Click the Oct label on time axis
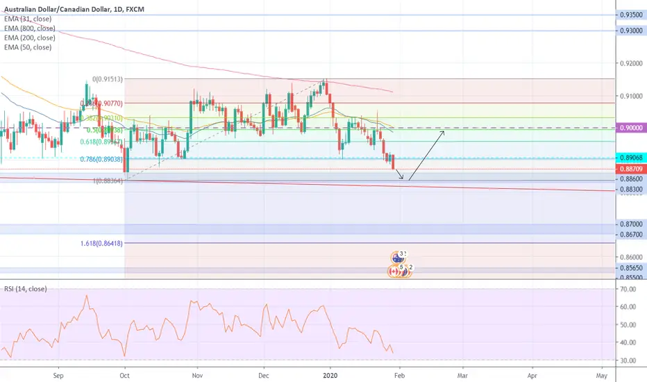Viewport: 647px width, 382px height. tap(124, 375)
